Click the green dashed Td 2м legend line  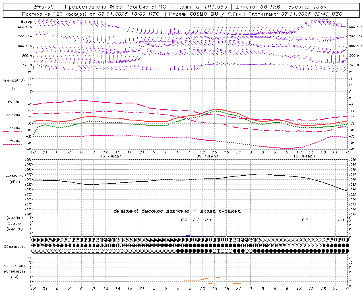(x=13, y=105)
